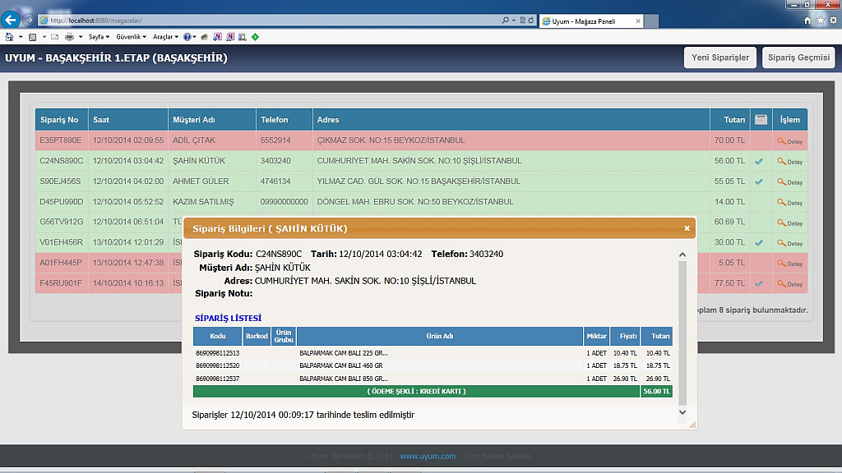Close the Uyum - Mağaza Paneli tab

point(638,21)
